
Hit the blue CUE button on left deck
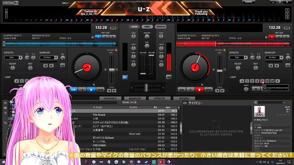pos(73,90)
